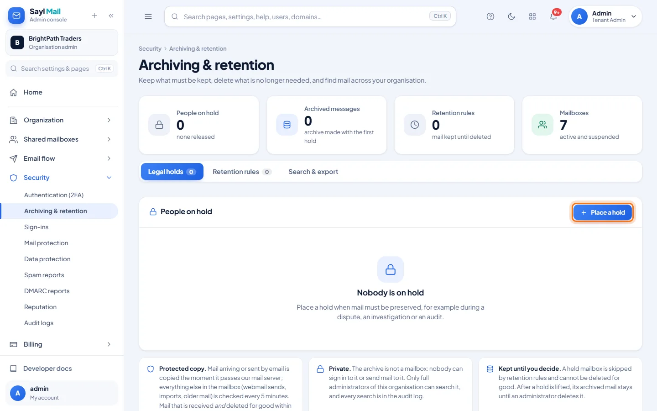Image resolution: width=657 pixels, height=411 pixels.
Task: Click the Security shield icon in sidebar
Action: click(14, 178)
